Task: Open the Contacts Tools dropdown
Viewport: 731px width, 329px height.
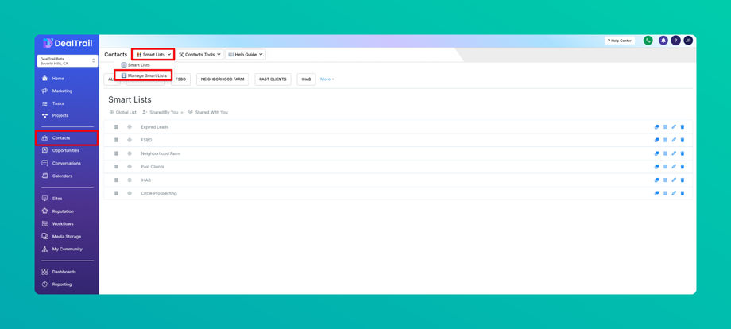Action: click(199, 55)
